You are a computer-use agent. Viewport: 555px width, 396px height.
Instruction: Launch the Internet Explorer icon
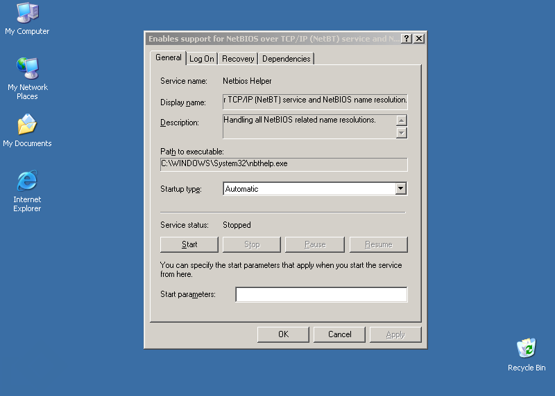[x=27, y=191]
